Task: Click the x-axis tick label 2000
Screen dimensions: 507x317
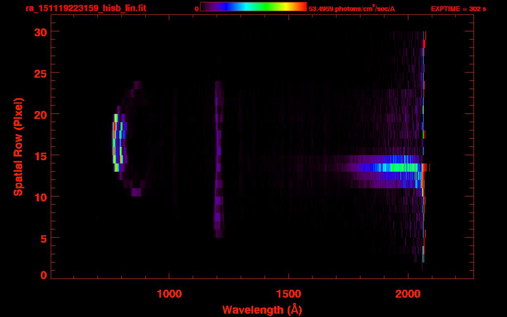Action: [407, 294]
